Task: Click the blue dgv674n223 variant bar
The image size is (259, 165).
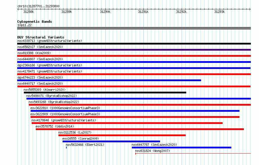Action: (x=109, y=80)
